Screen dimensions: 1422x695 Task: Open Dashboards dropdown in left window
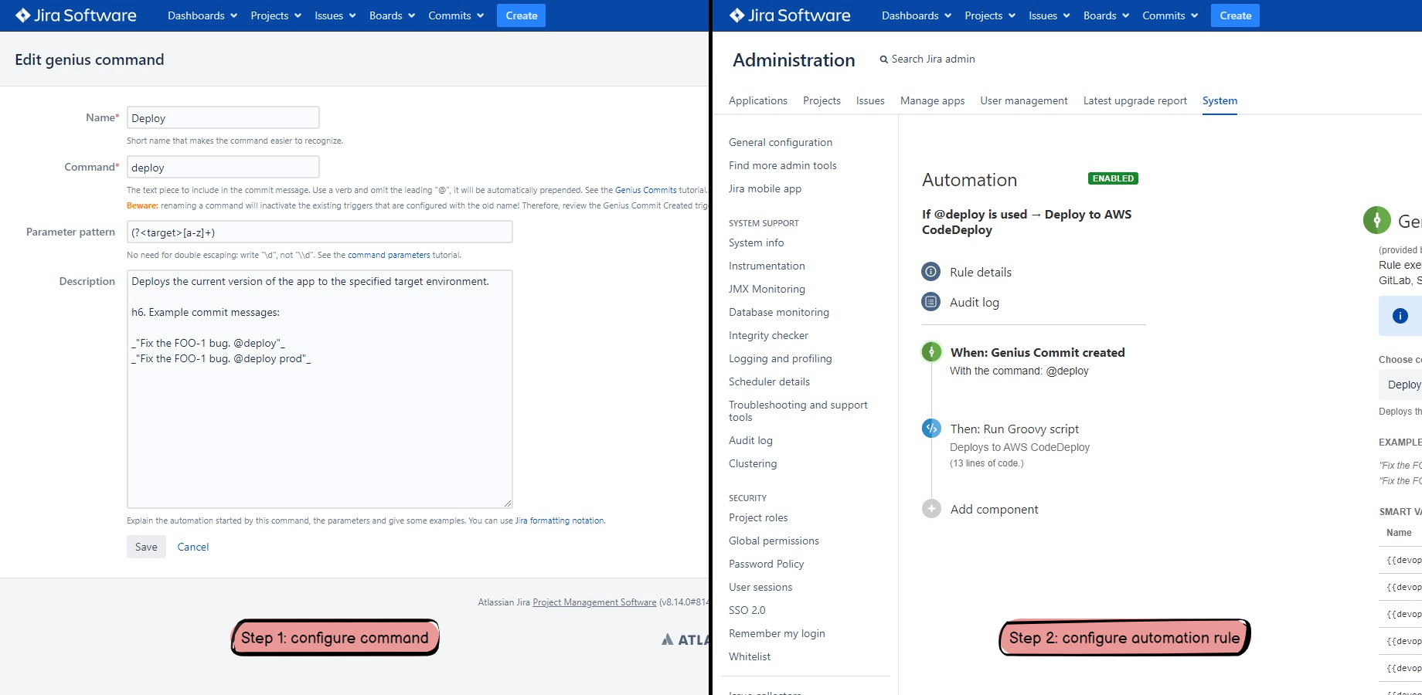pos(202,15)
